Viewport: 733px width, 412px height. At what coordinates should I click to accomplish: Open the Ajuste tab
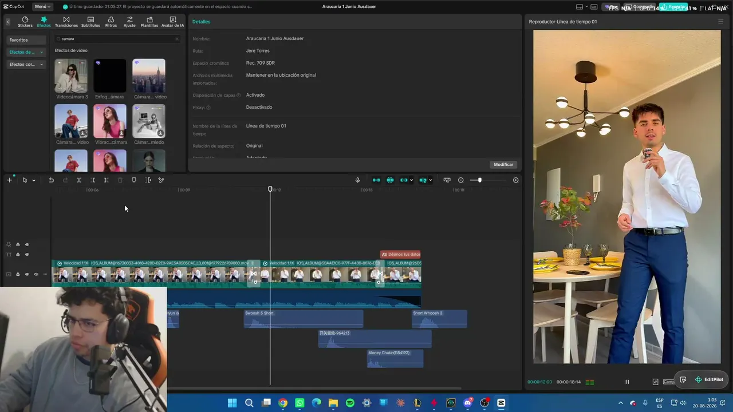point(129,22)
